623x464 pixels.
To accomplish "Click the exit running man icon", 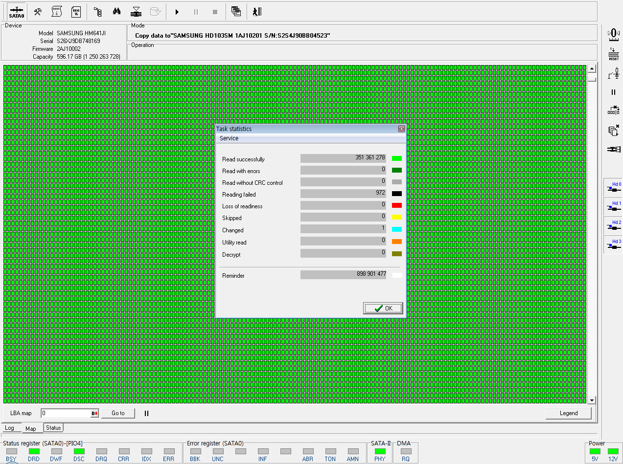I will pyautogui.click(x=257, y=12).
